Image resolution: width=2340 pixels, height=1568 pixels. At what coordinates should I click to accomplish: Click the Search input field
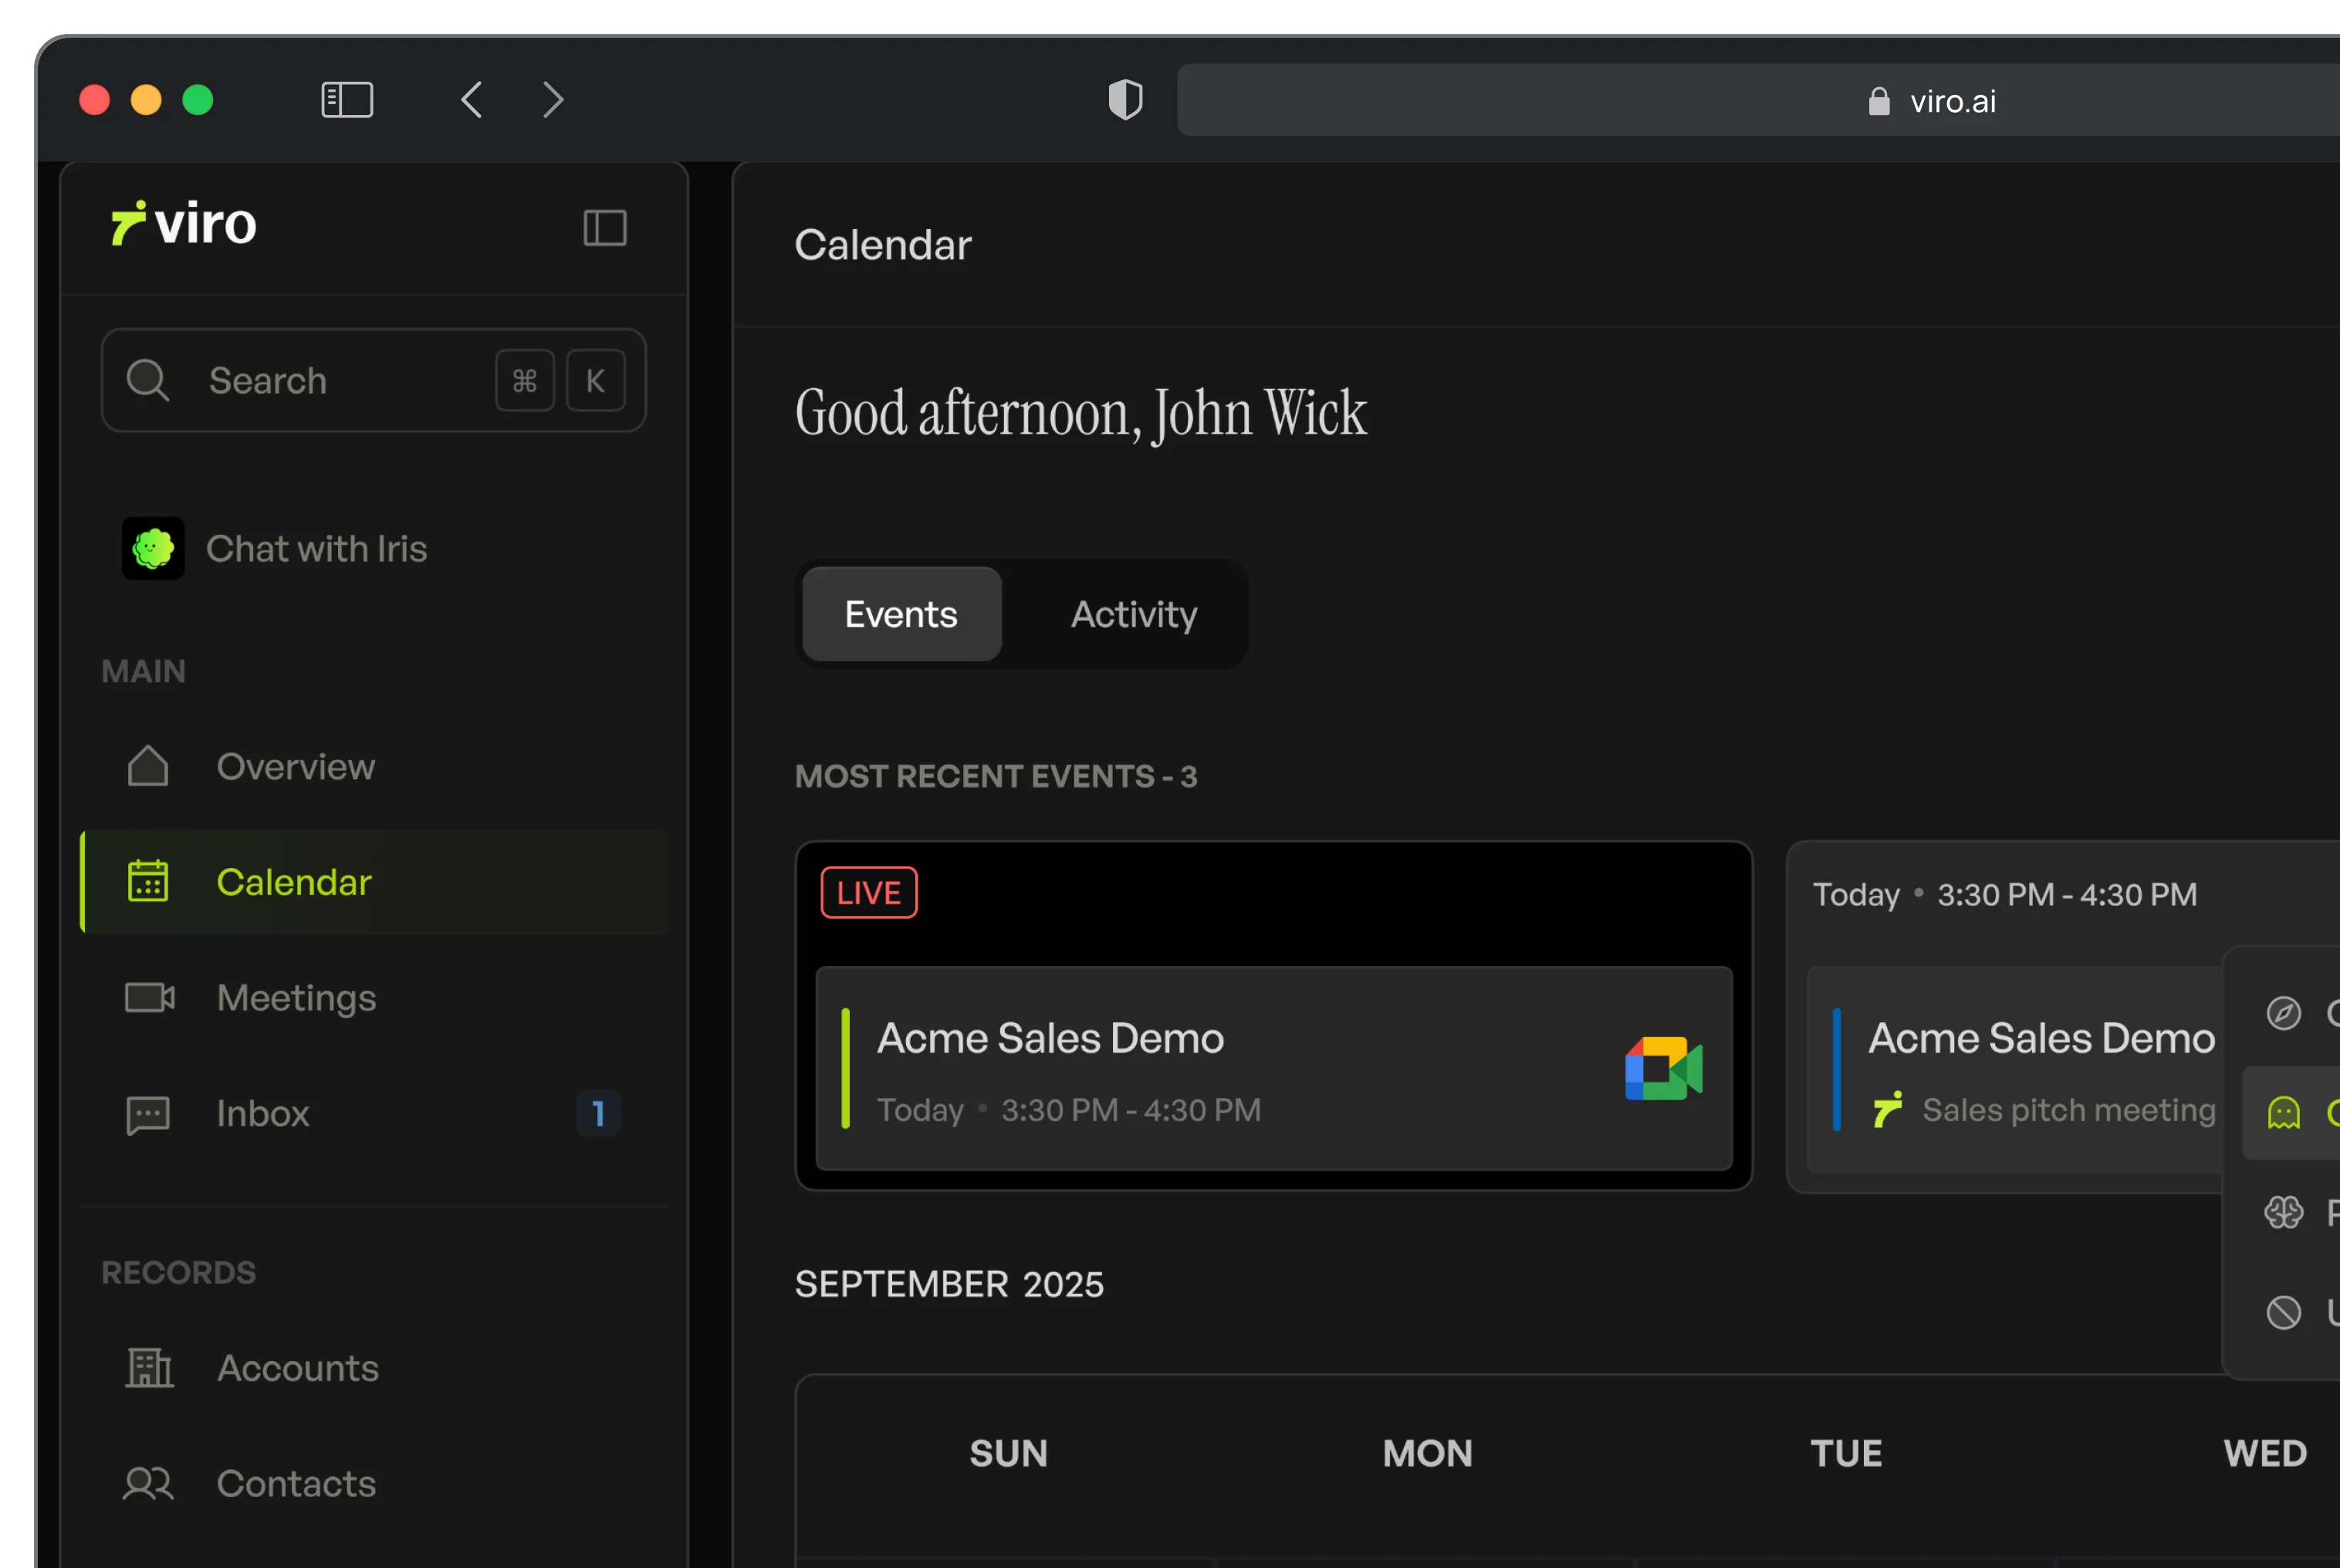tap(374, 380)
